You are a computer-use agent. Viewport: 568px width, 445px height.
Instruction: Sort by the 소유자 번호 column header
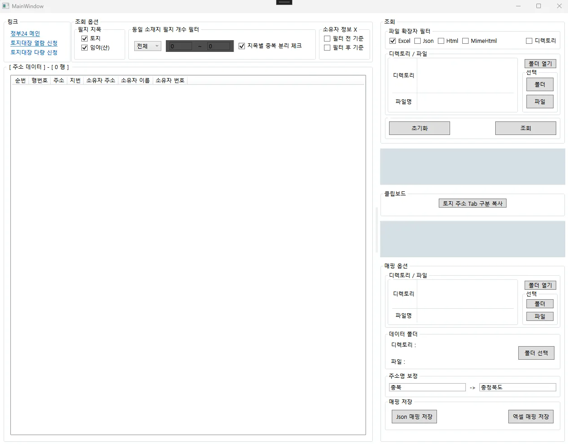(170, 80)
